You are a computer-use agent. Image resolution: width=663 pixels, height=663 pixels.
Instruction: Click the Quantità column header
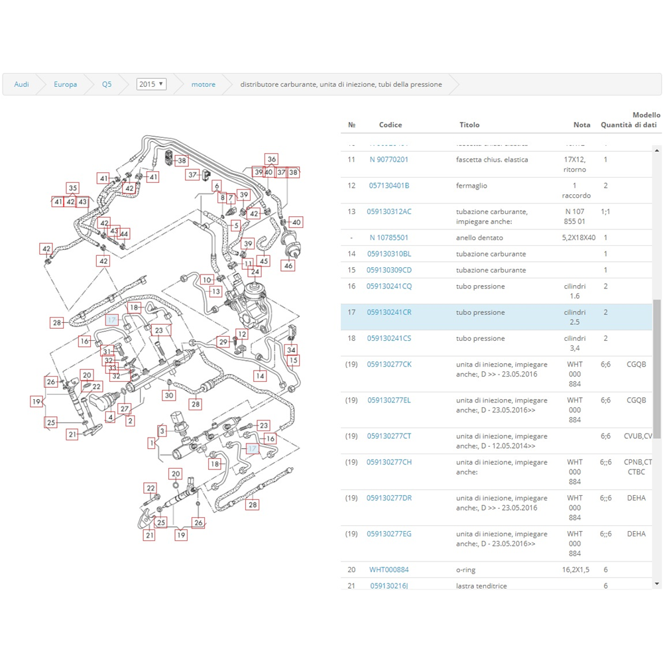pos(616,125)
